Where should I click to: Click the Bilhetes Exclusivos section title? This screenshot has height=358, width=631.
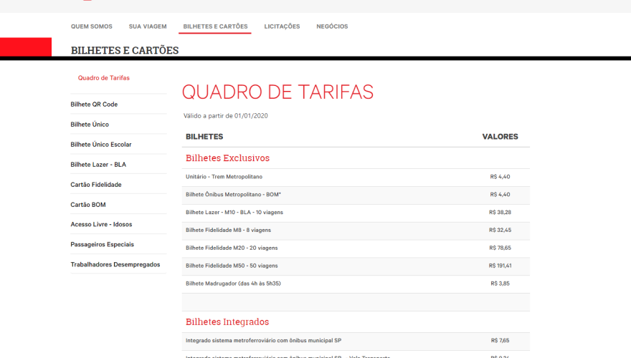(x=227, y=158)
